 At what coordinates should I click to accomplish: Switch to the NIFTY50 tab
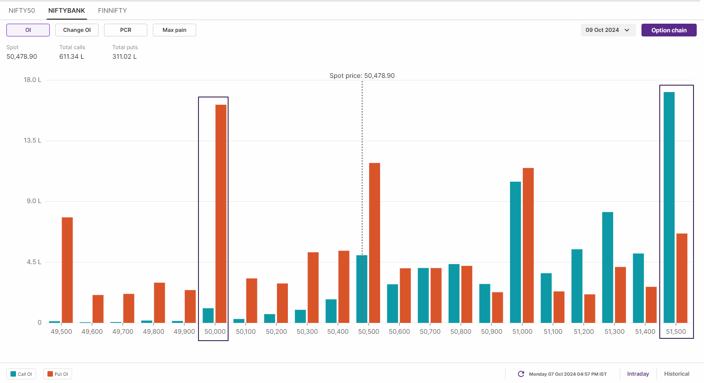click(22, 10)
